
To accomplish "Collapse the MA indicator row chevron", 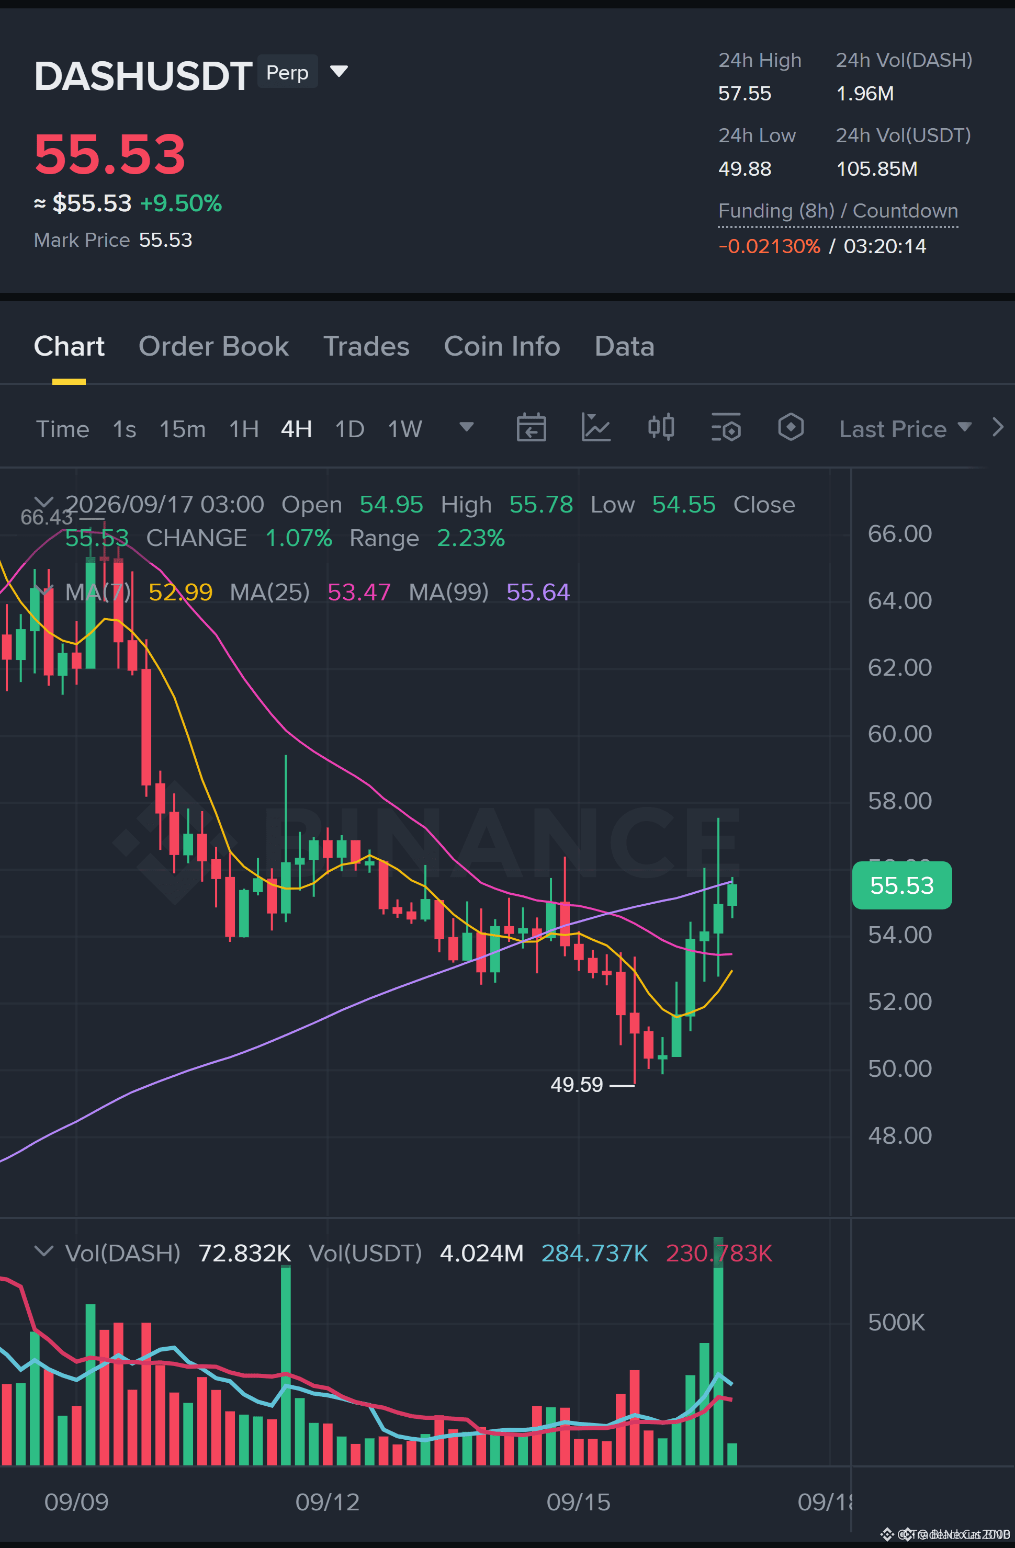I will (x=43, y=590).
